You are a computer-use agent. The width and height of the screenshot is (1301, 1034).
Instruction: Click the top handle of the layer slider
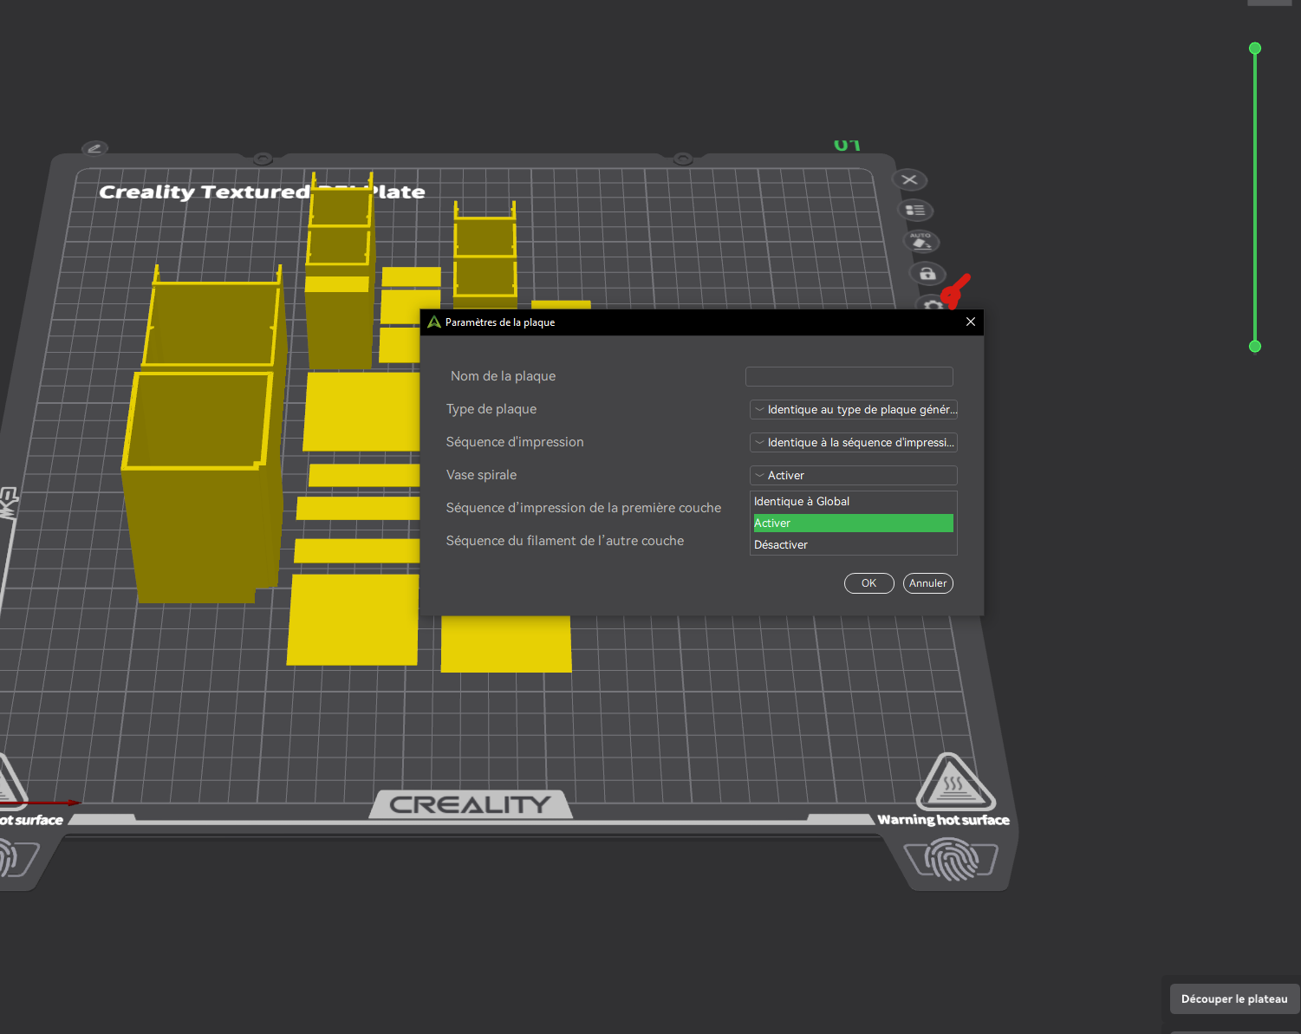(x=1255, y=49)
